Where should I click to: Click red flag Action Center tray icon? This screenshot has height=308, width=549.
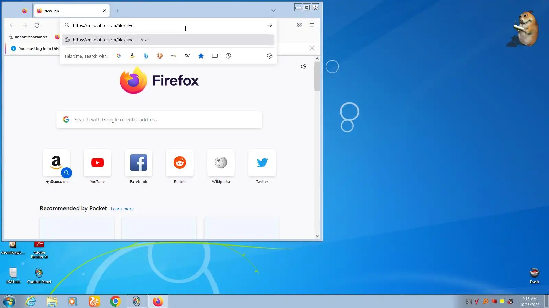(x=494, y=301)
